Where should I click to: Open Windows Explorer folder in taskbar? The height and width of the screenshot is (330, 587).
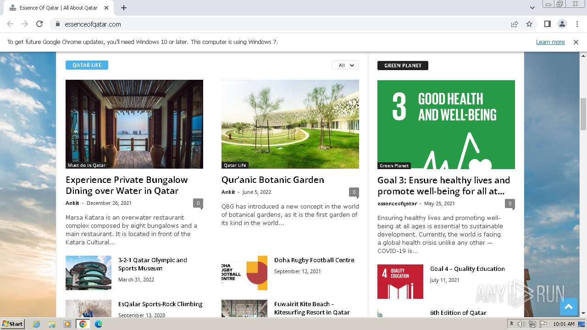pyautogui.click(x=52, y=324)
